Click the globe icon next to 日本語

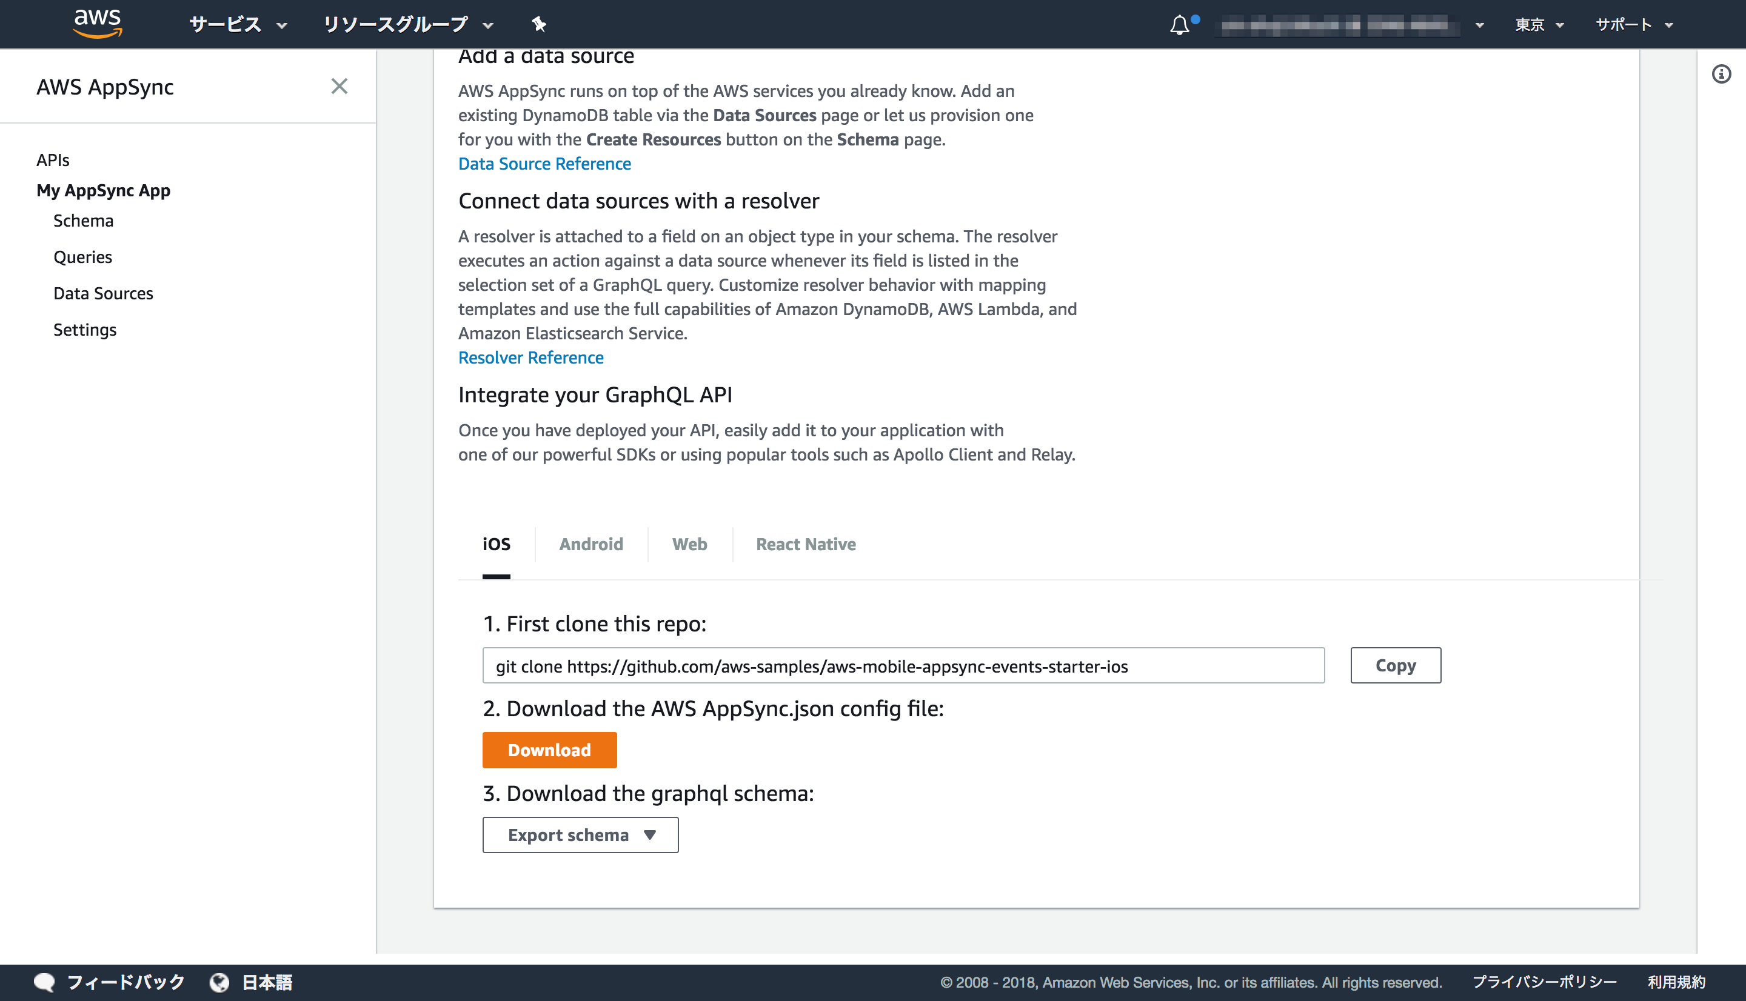coord(219,982)
